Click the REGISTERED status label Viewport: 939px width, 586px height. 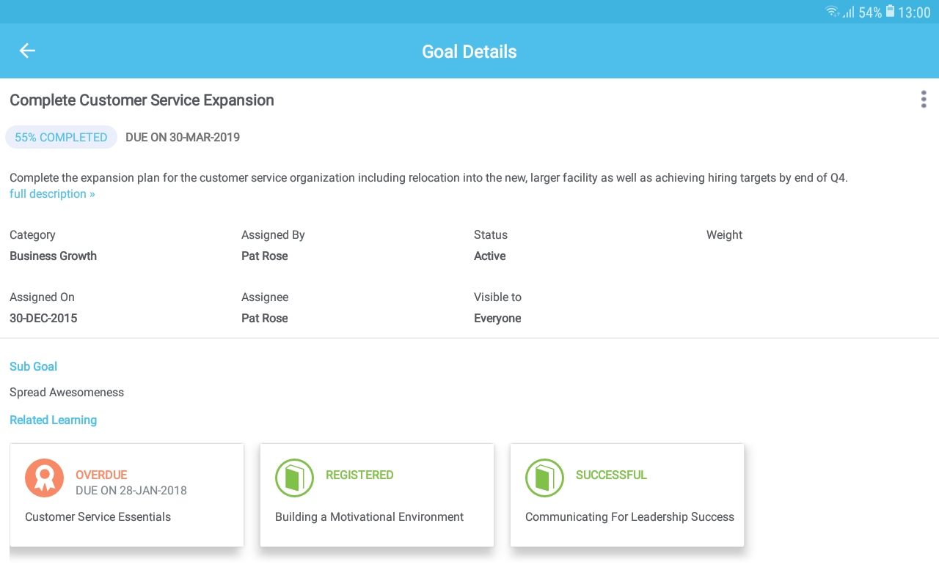[x=359, y=475]
